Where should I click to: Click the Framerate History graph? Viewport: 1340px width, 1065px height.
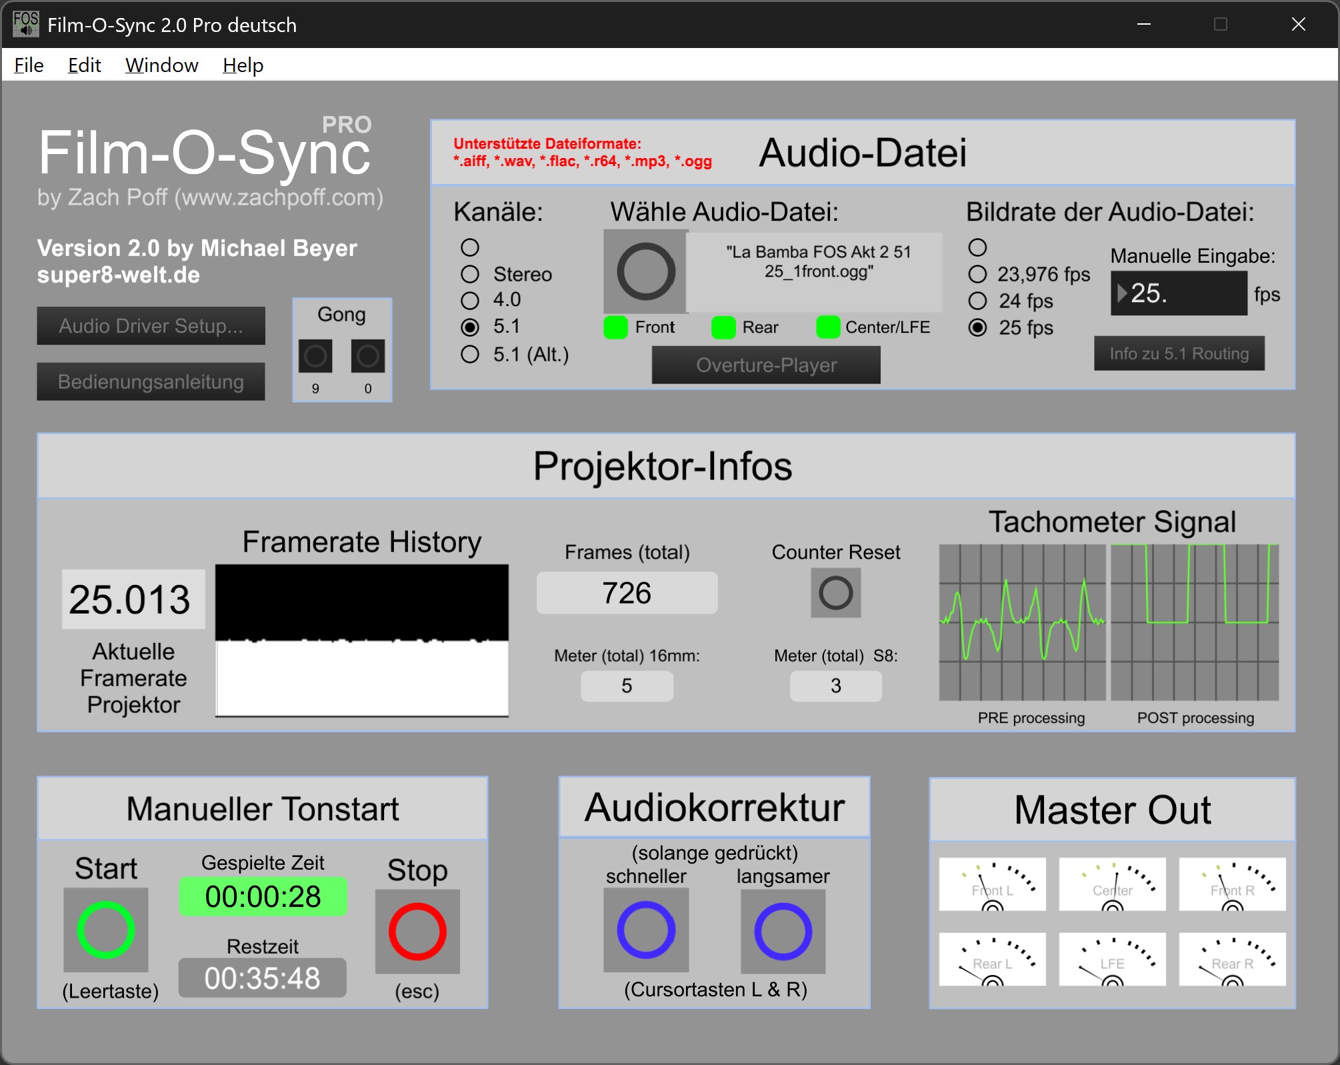click(x=362, y=640)
